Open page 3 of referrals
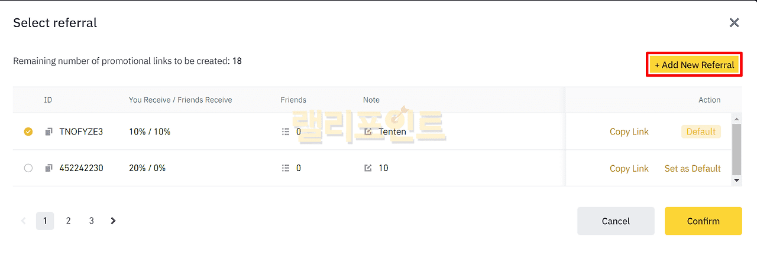This screenshot has width=757, height=253. tap(91, 221)
